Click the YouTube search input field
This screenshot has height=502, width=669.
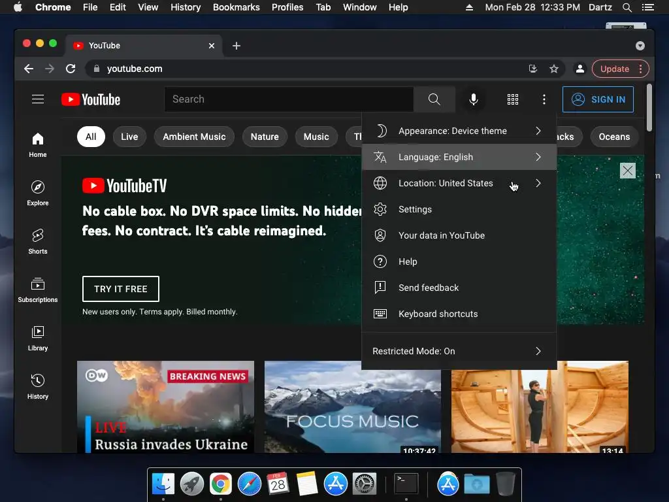coord(289,99)
